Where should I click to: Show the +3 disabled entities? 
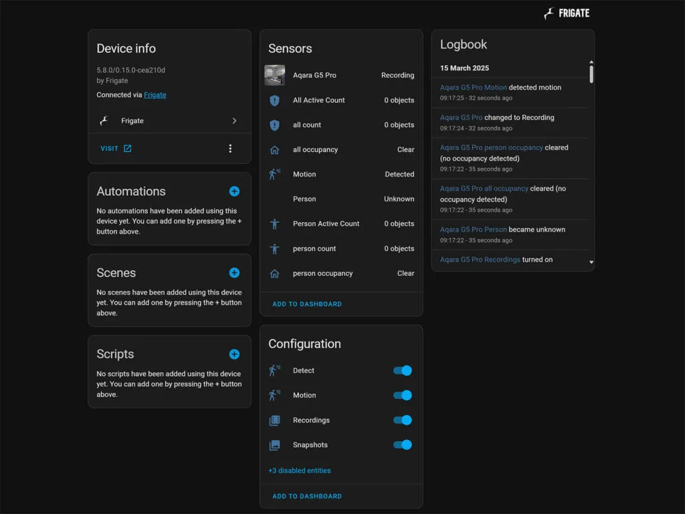(x=299, y=470)
